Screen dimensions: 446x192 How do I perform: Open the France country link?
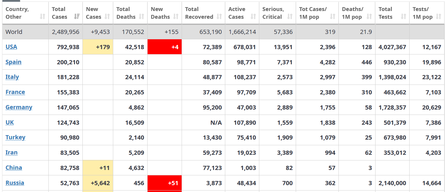pos(15,92)
